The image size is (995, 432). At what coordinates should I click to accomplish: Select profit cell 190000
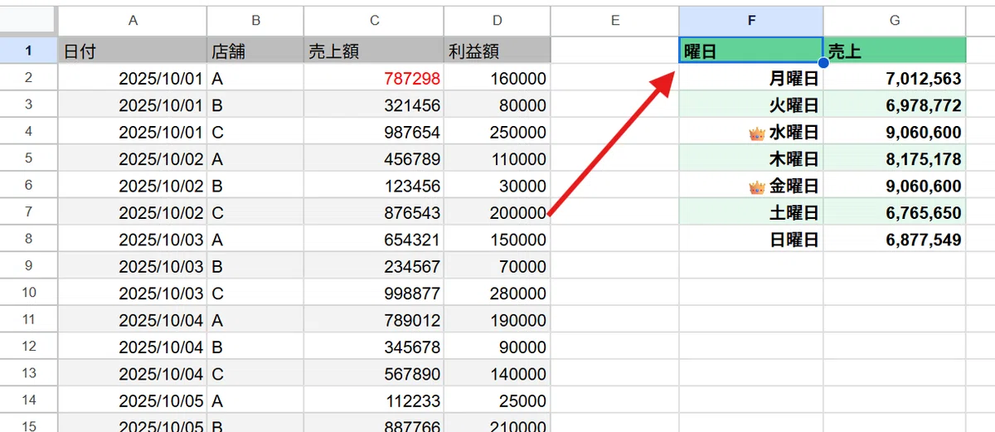[x=497, y=321]
